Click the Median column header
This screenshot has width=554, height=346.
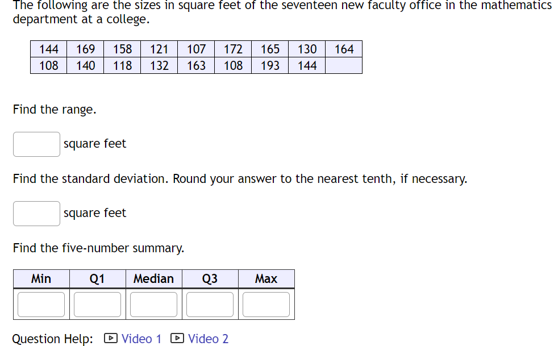click(153, 278)
